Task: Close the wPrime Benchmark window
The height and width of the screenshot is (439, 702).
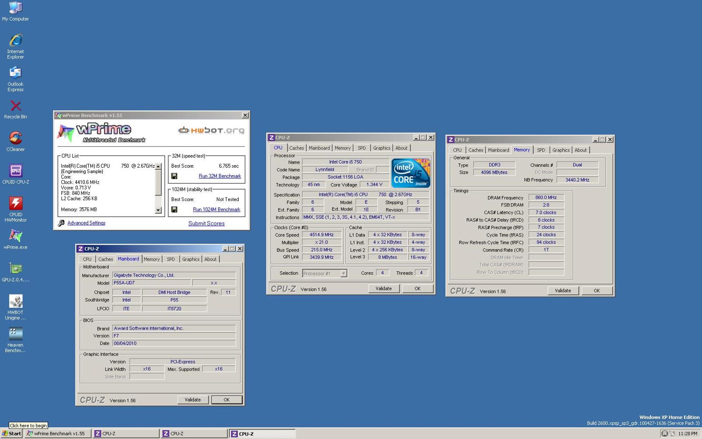Action: (245, 115)
